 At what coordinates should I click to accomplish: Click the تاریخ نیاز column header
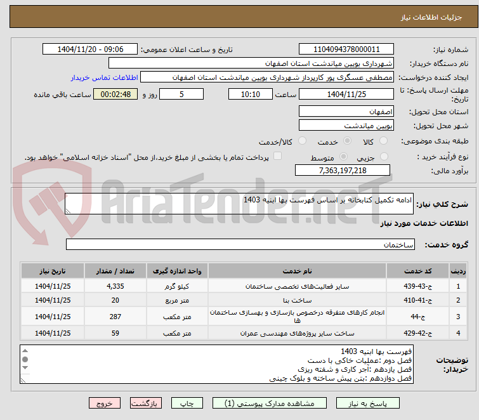pyautogui.click(x=53, y=271)
